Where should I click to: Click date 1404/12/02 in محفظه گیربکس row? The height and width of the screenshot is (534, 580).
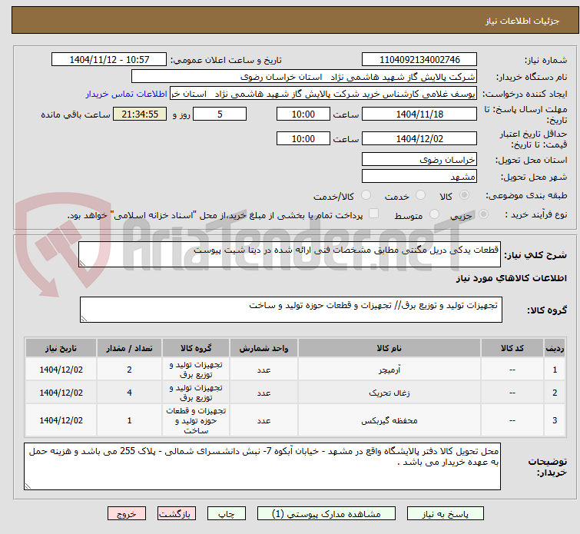click(61, 420)
